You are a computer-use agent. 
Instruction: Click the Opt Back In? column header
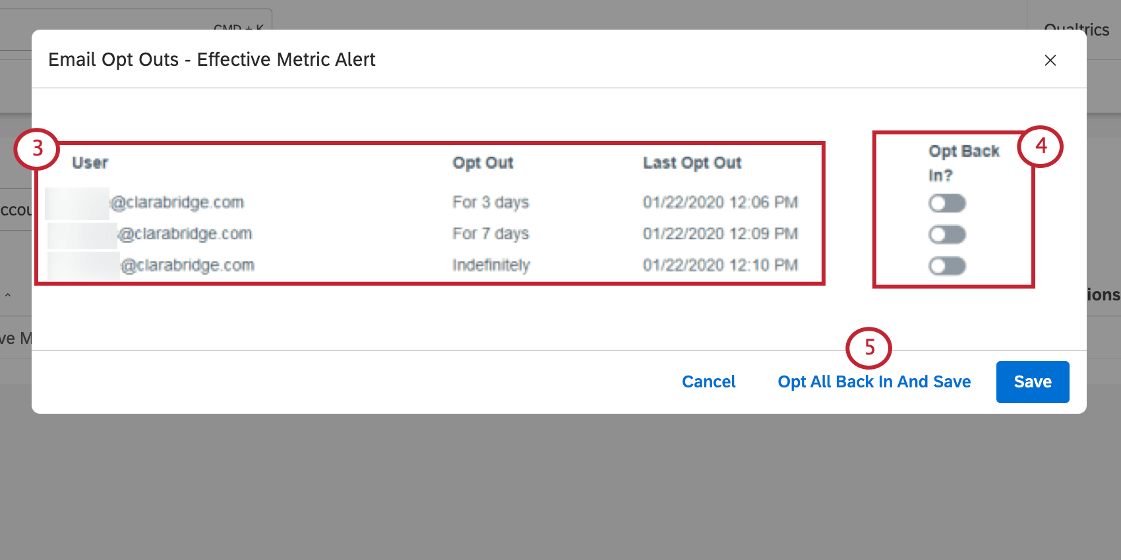pyautogui.click(x=964, y=163)
